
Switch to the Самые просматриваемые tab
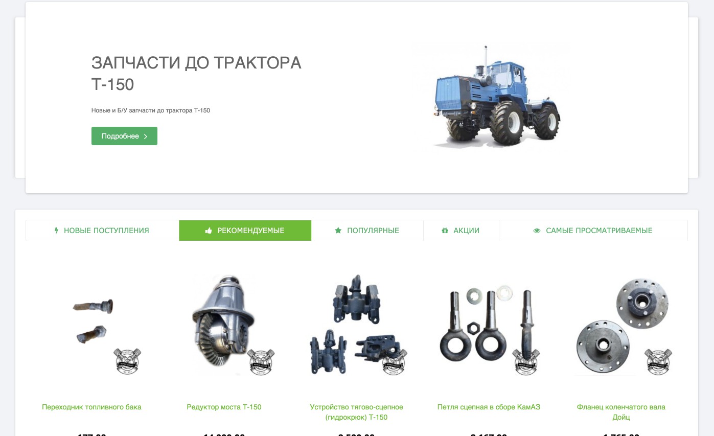point(593,231)
